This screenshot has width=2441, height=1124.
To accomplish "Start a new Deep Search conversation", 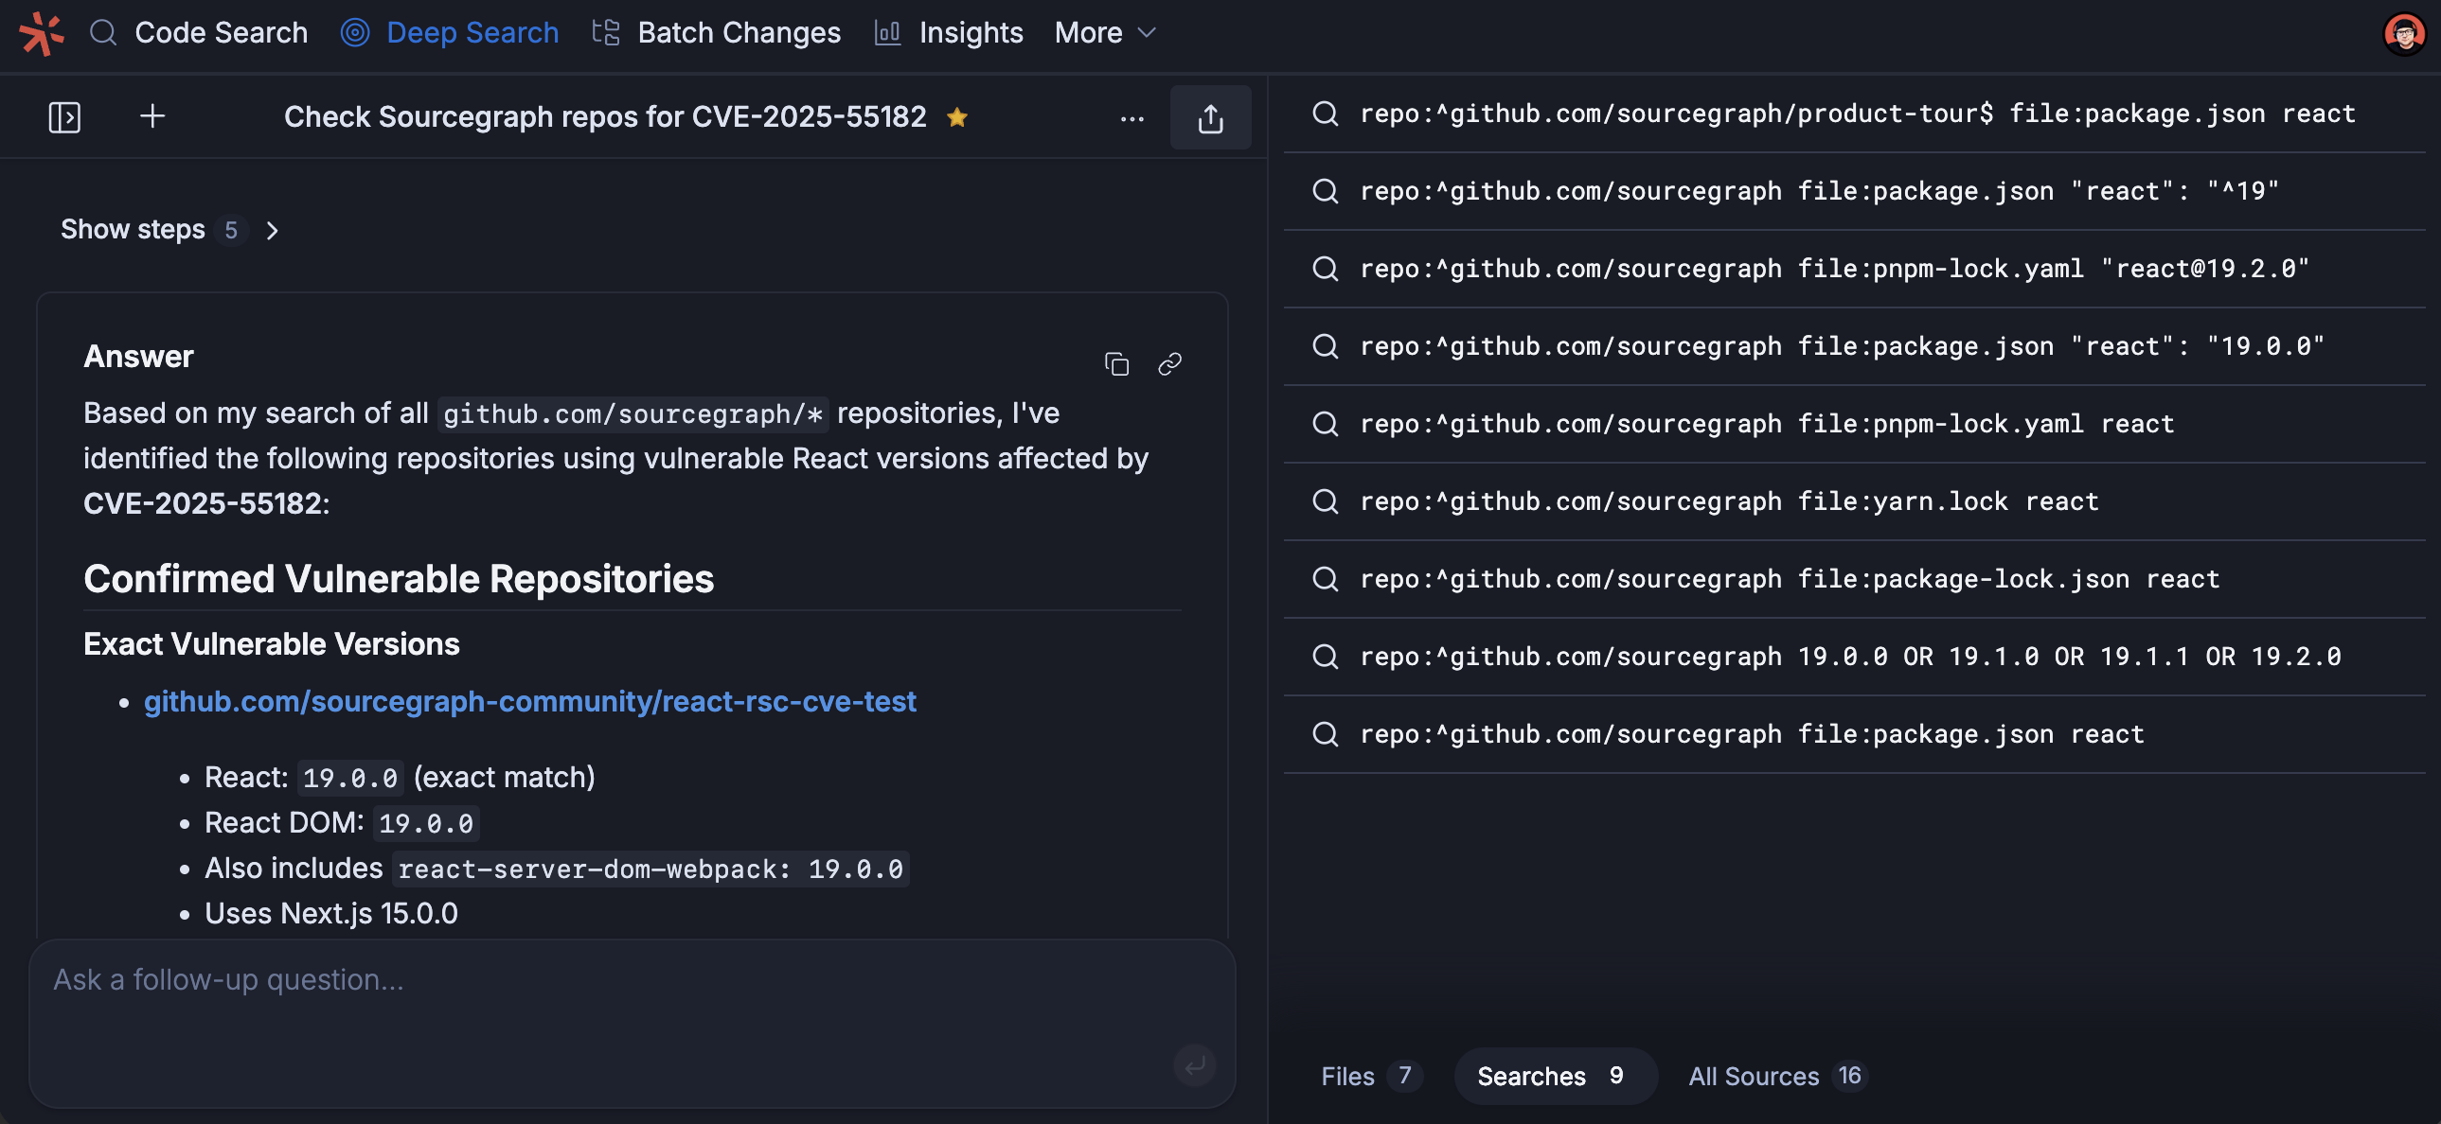I will point(151,116).
